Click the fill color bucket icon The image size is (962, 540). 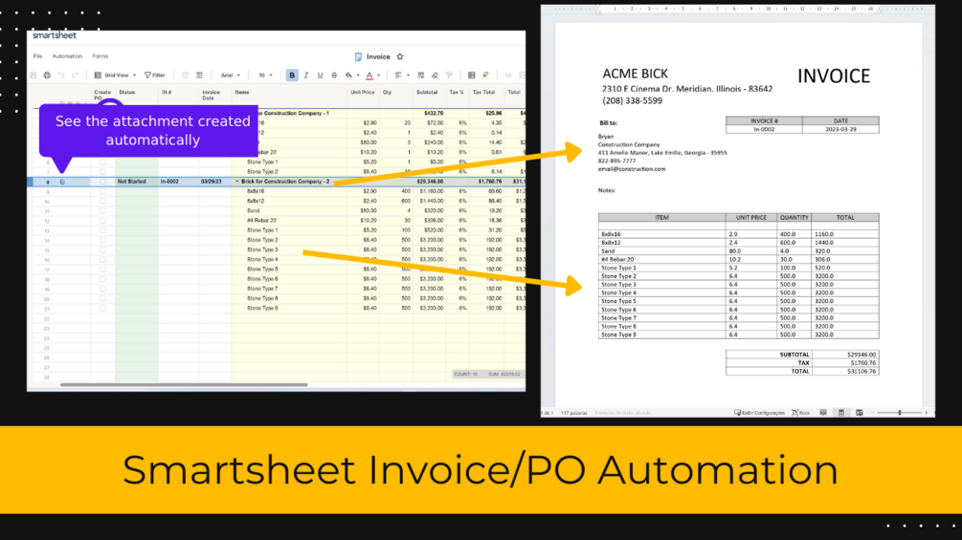coord(348,76)
